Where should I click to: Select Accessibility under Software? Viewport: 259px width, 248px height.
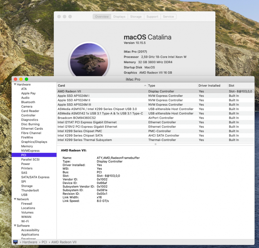click(30, 230)
